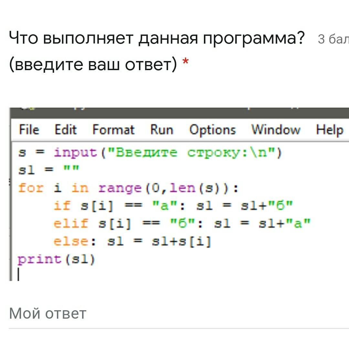Open the File menu
349x360 pixels.
[29, 130]
